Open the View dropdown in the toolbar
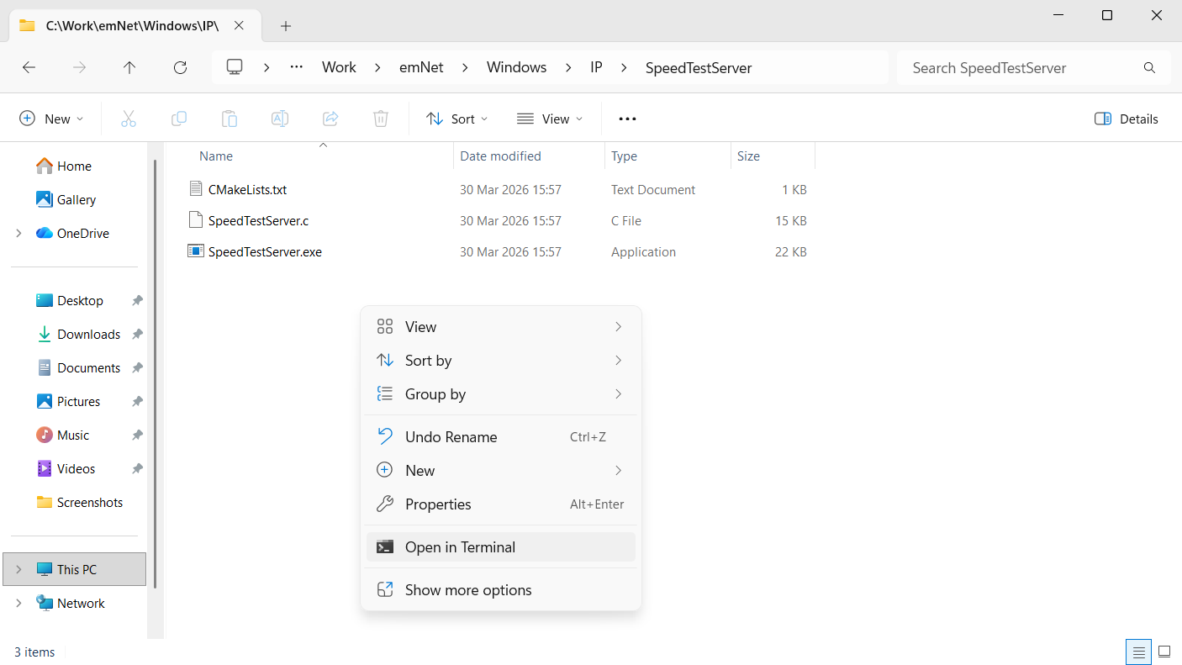The height and width of the screenshot is (665, 1182). pyautogui.click(x=550, y=119)
